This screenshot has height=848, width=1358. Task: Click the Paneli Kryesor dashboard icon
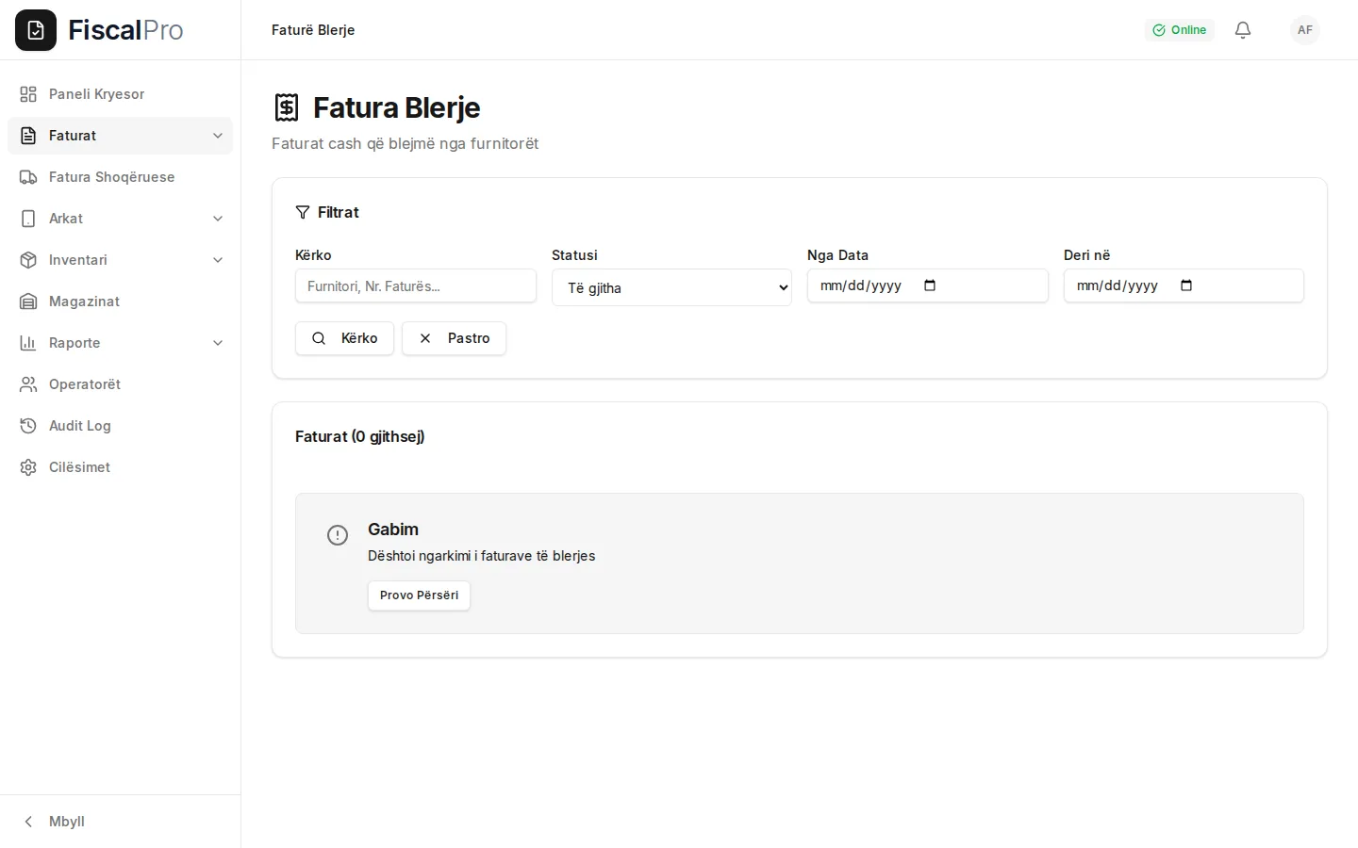[28, 94]
